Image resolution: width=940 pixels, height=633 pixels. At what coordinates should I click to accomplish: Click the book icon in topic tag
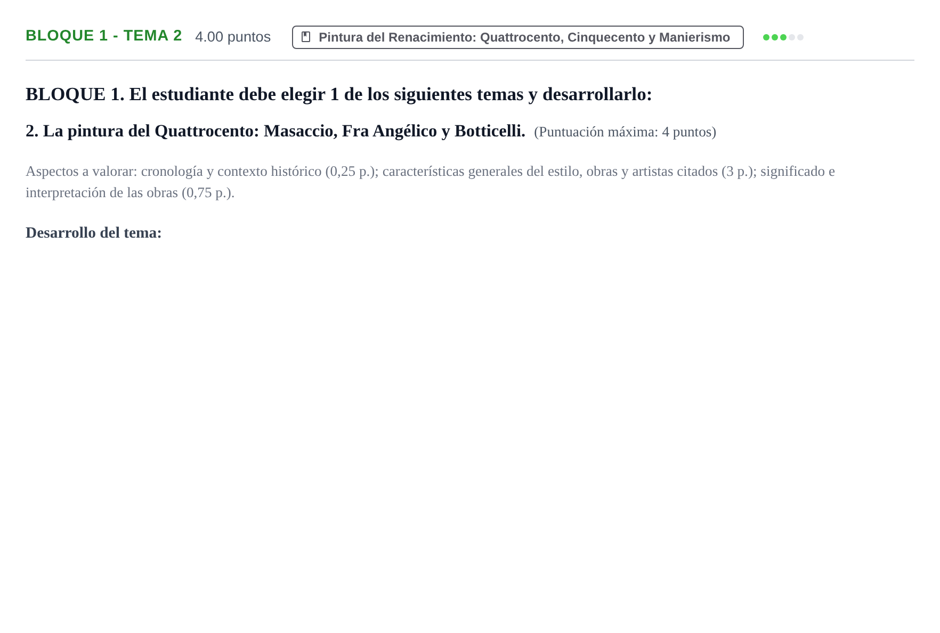coord(306,37)
